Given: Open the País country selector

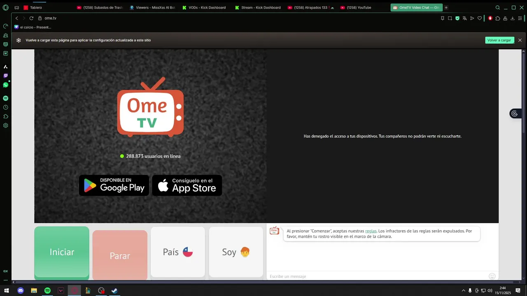Looking at the screenshot, I should 178,252.
